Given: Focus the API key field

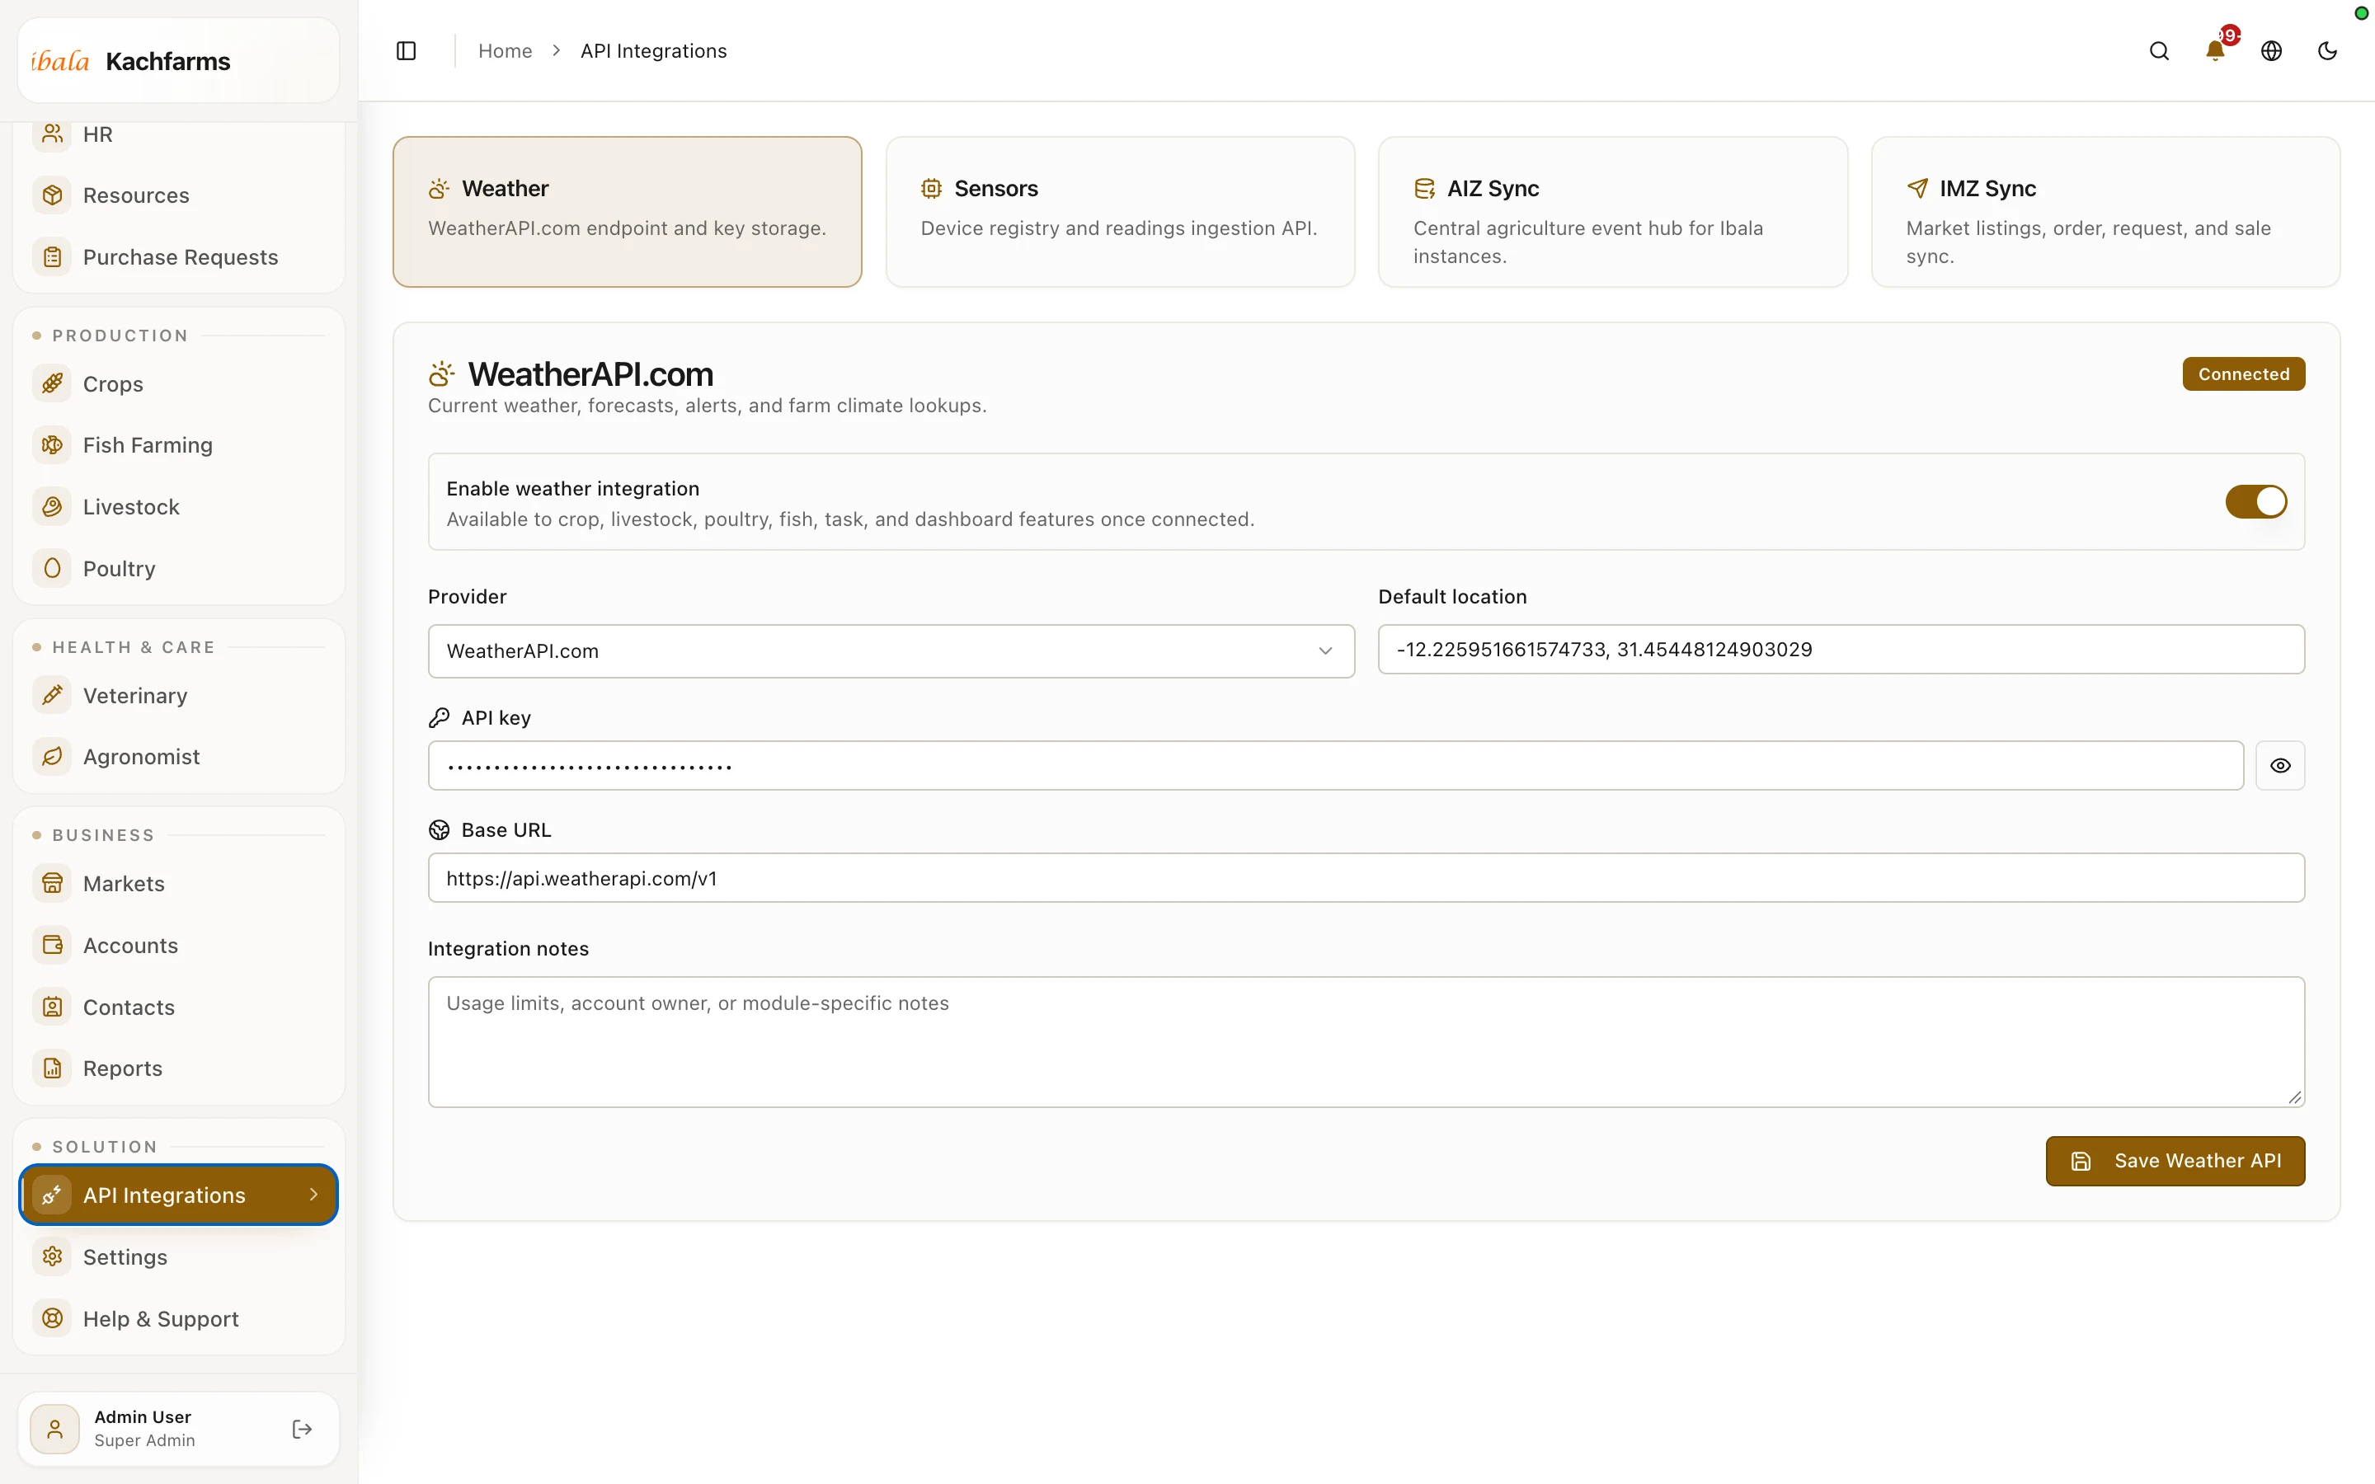Looking at the screenshot, I should [1336, 766].
